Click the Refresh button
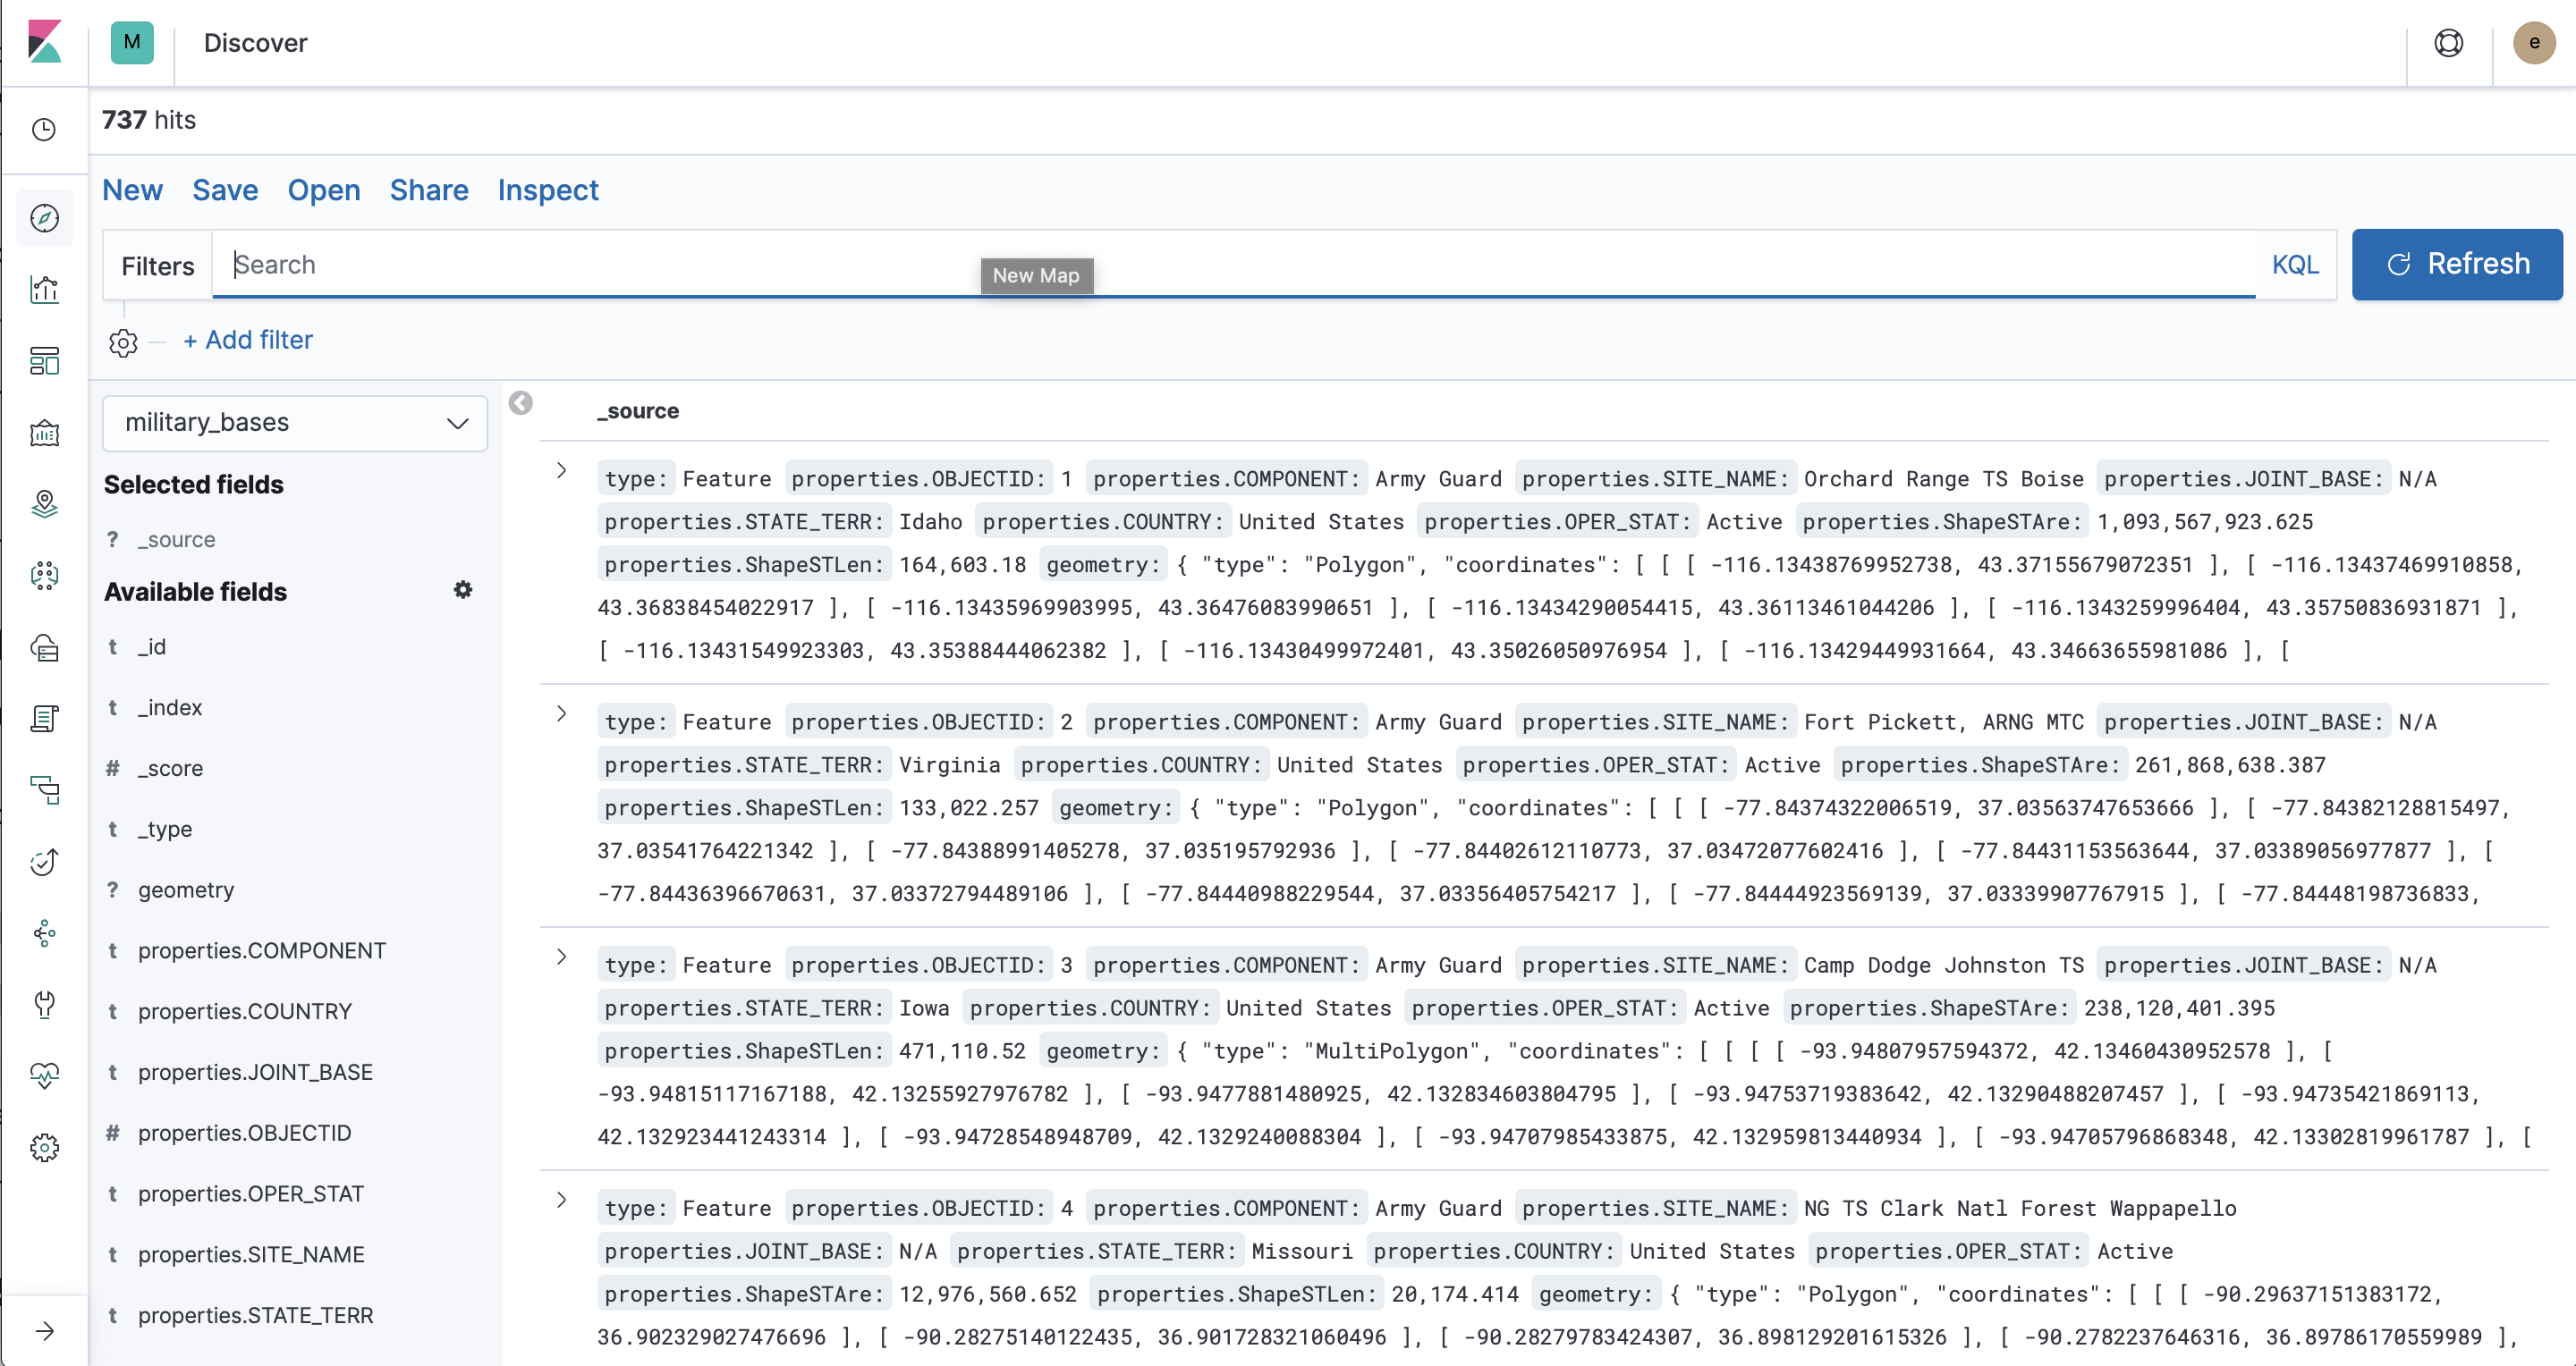2576x1366 pixels. (2456, 264)
